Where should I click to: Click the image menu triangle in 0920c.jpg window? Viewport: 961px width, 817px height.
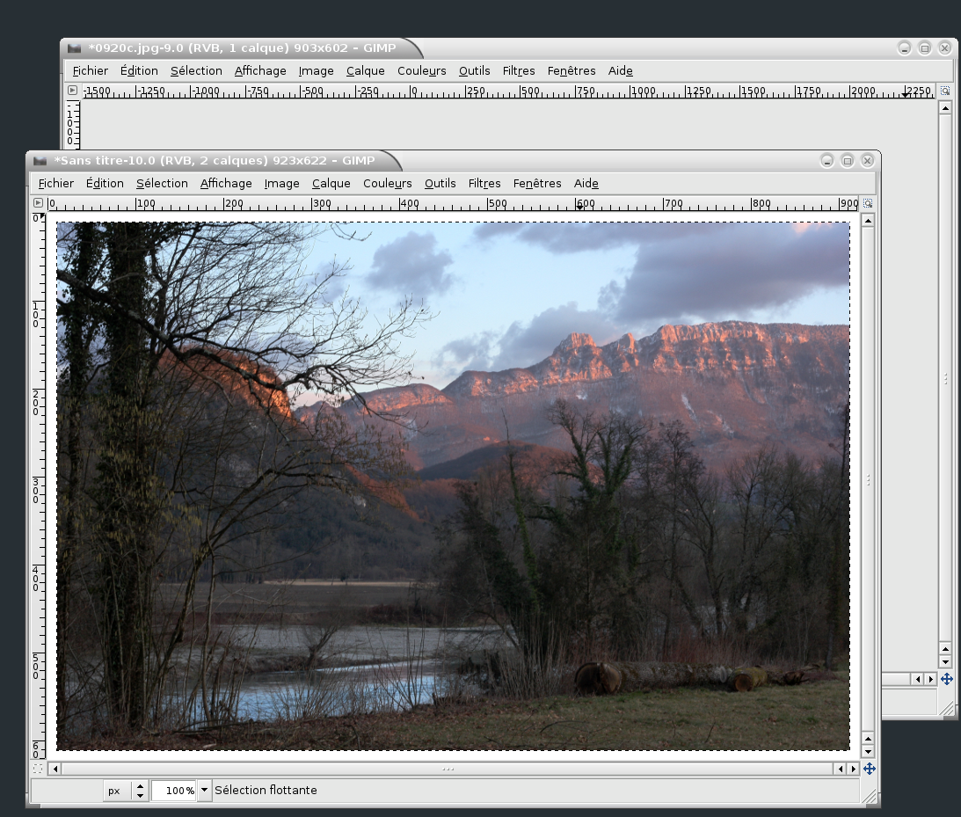tap(72, 91)
